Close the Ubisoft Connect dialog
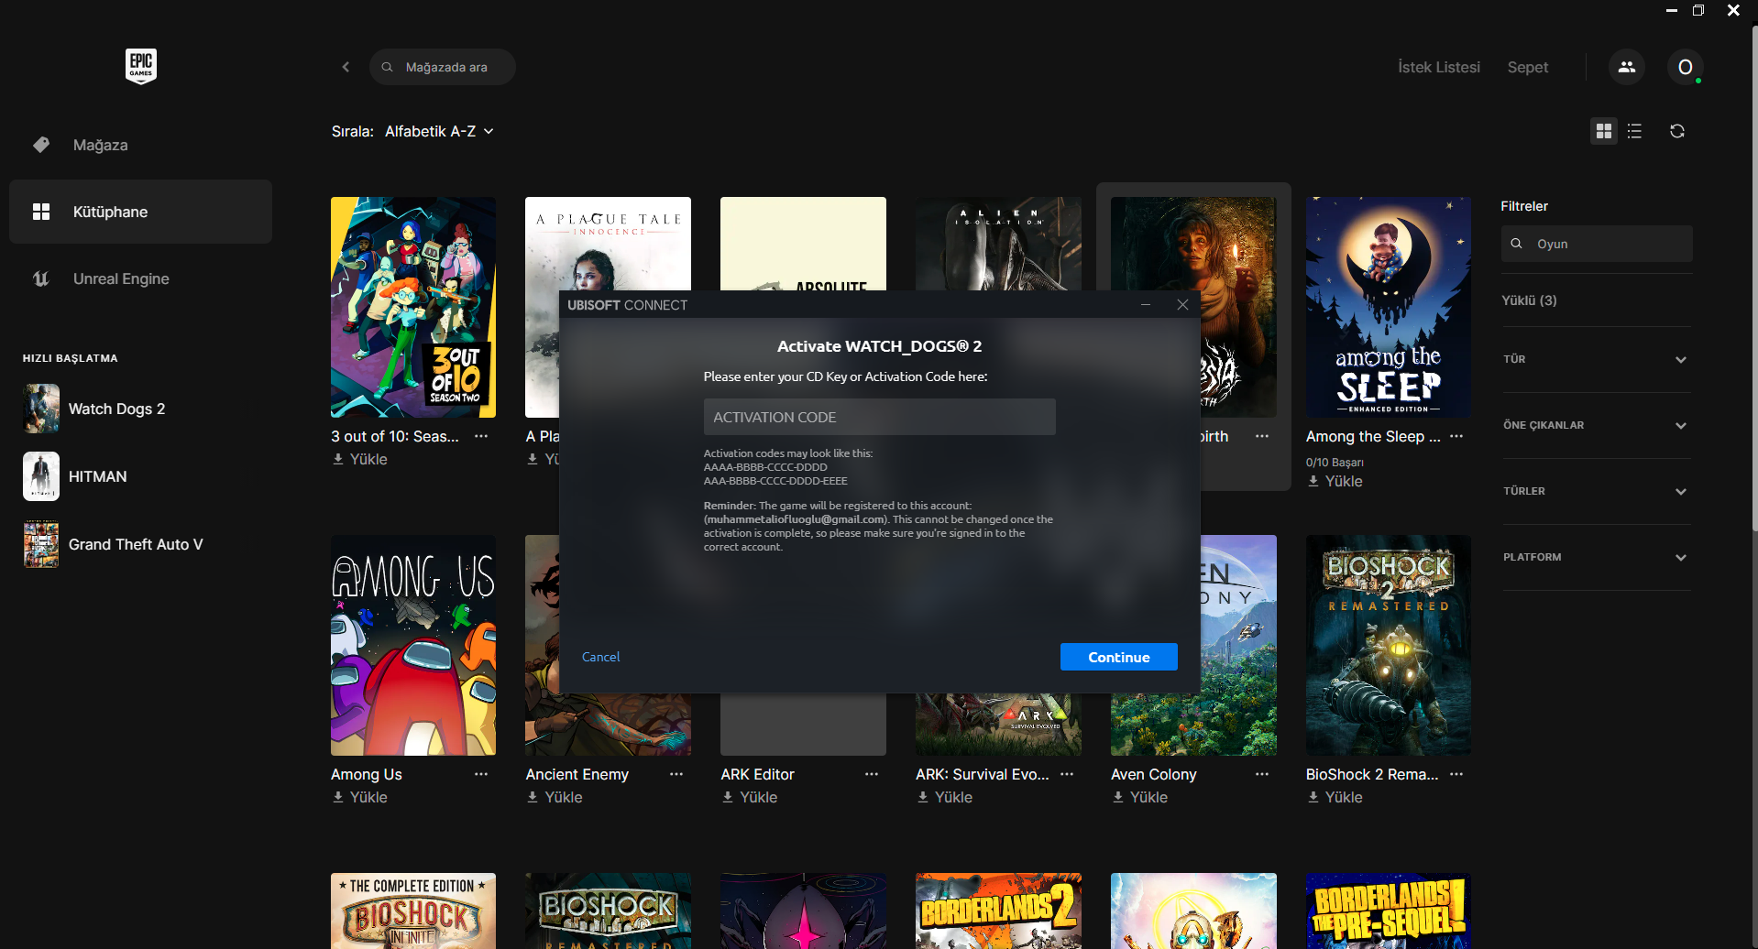Viewport: 1758px width, 949px height. click(x=1182, y=305)
